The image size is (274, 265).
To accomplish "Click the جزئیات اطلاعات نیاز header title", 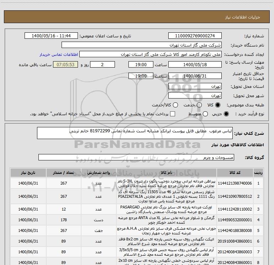I will point(243,17).
